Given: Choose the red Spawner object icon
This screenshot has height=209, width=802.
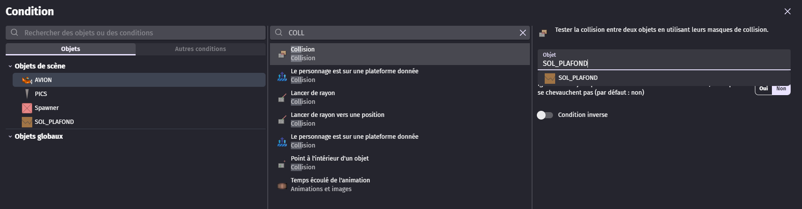Looking at the screenshot, I should 27,108.
